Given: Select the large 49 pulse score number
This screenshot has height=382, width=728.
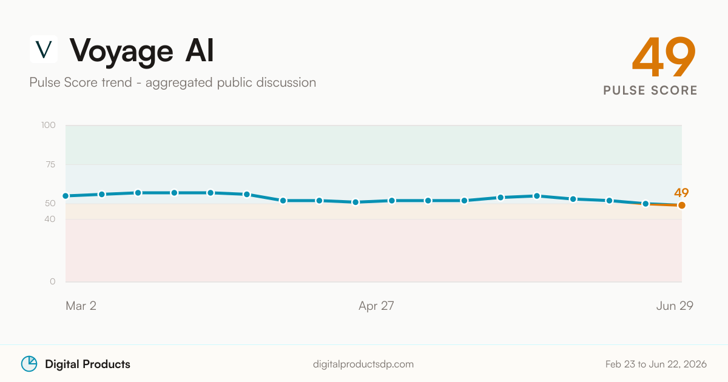Looking at the screenshot, I should tap(664, 58).
